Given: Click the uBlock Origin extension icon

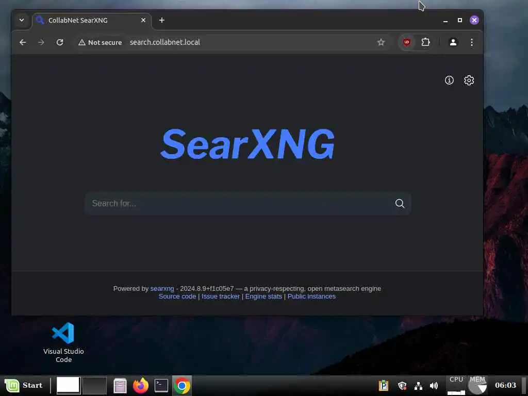Looking at the screenshot, I should [407, 42].
